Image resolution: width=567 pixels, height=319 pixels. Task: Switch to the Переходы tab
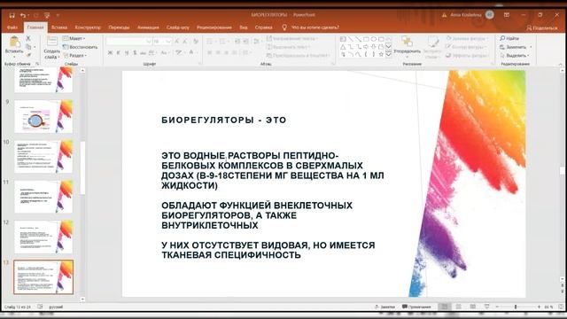[119, 27]
